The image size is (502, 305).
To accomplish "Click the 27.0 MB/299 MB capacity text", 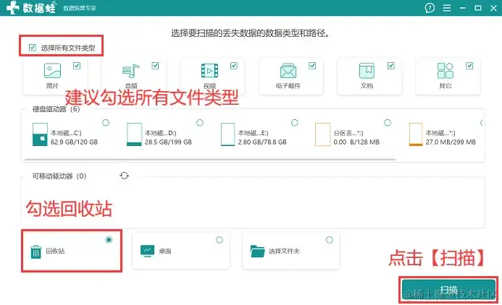I will click(x=451, y=142).
